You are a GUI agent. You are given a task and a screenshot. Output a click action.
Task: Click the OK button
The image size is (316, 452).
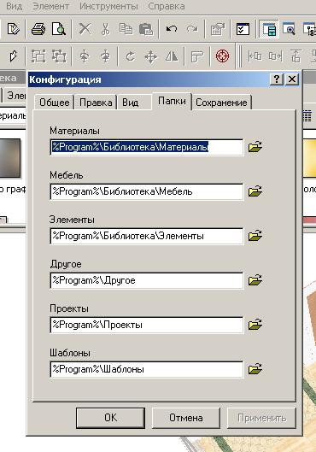click(111, 418)
